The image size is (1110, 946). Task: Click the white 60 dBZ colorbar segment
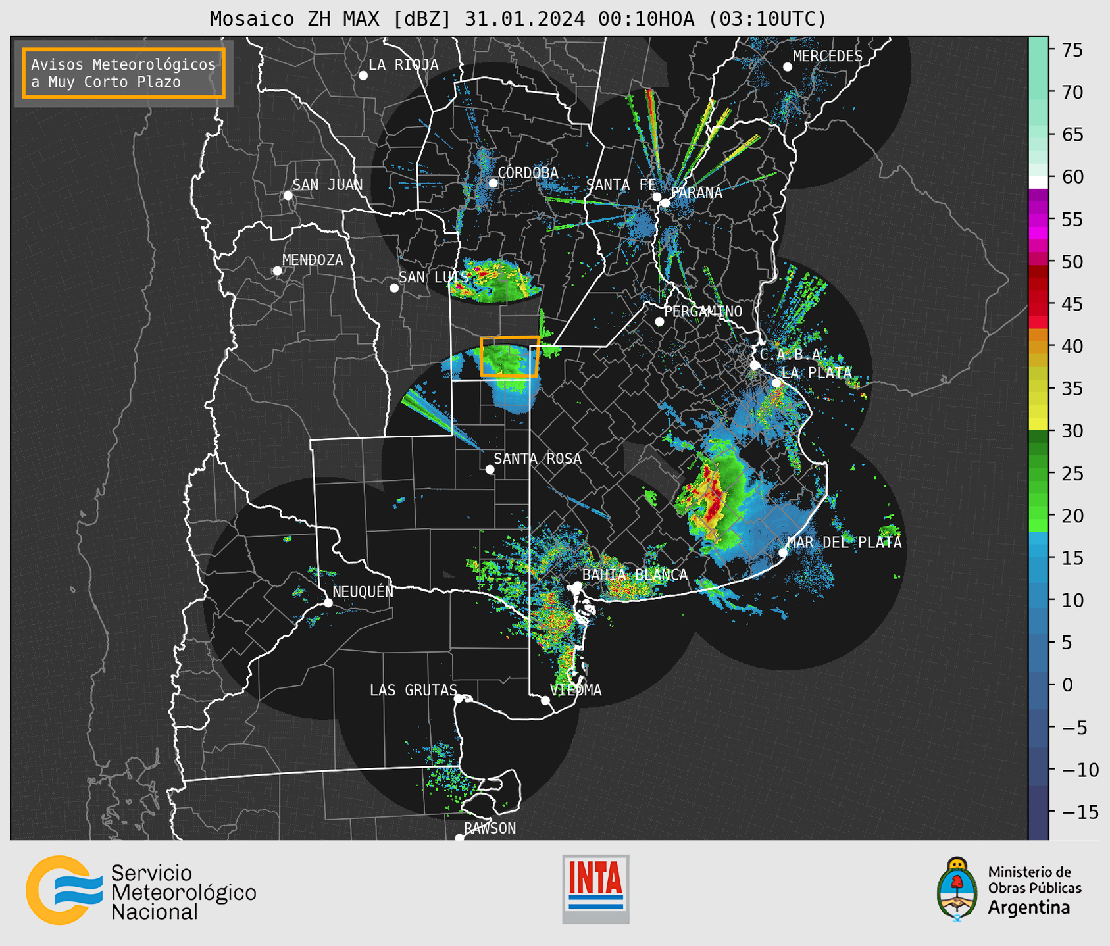tap(1038, 182)
